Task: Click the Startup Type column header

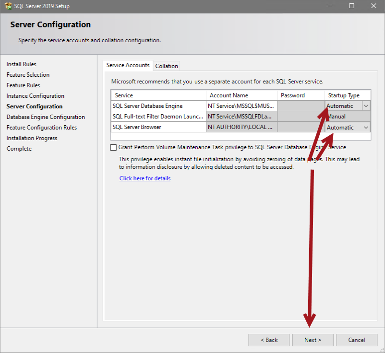Action: (348, 95)
